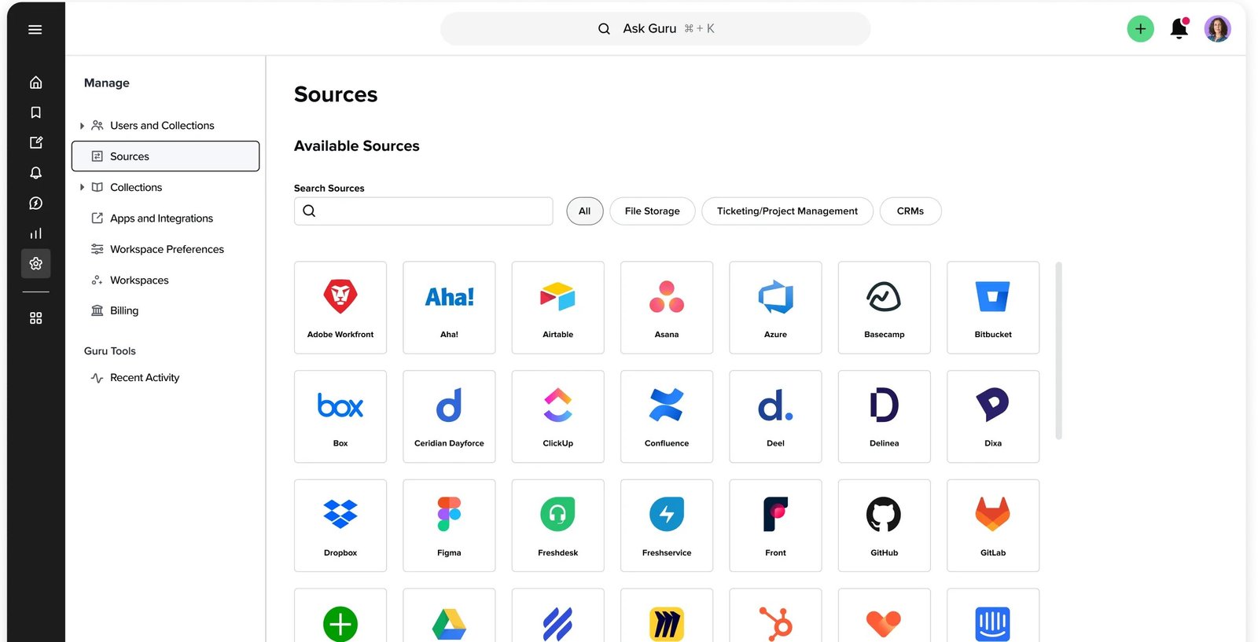1258x642 pixels.
Task: Select the Dropbox source card
Action: 340,526
